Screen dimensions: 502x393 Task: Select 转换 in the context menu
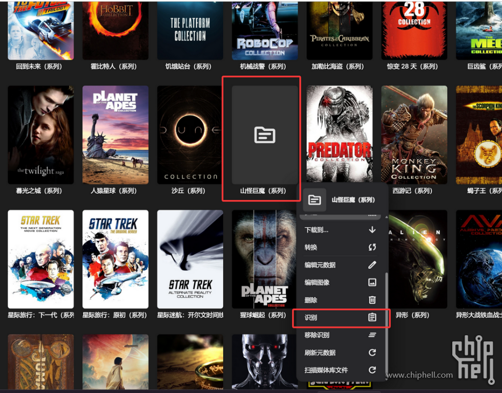[x=340, y=247]
